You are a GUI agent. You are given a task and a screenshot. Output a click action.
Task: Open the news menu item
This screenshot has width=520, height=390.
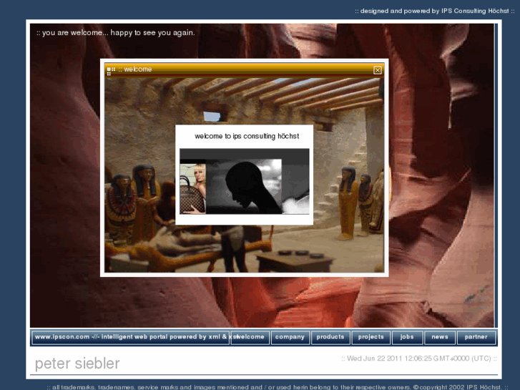pyautogui.click(x=440, y=337)
